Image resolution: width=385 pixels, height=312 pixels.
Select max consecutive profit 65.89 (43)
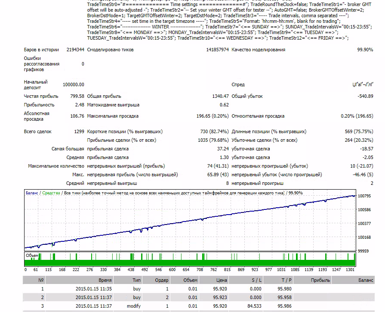218,175
